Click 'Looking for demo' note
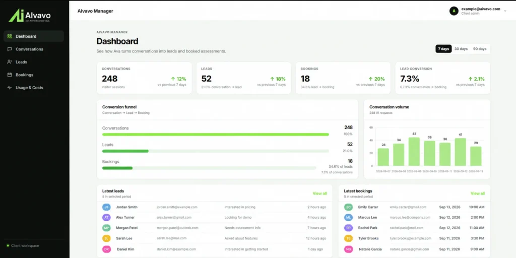 click(x=239, y=218)
